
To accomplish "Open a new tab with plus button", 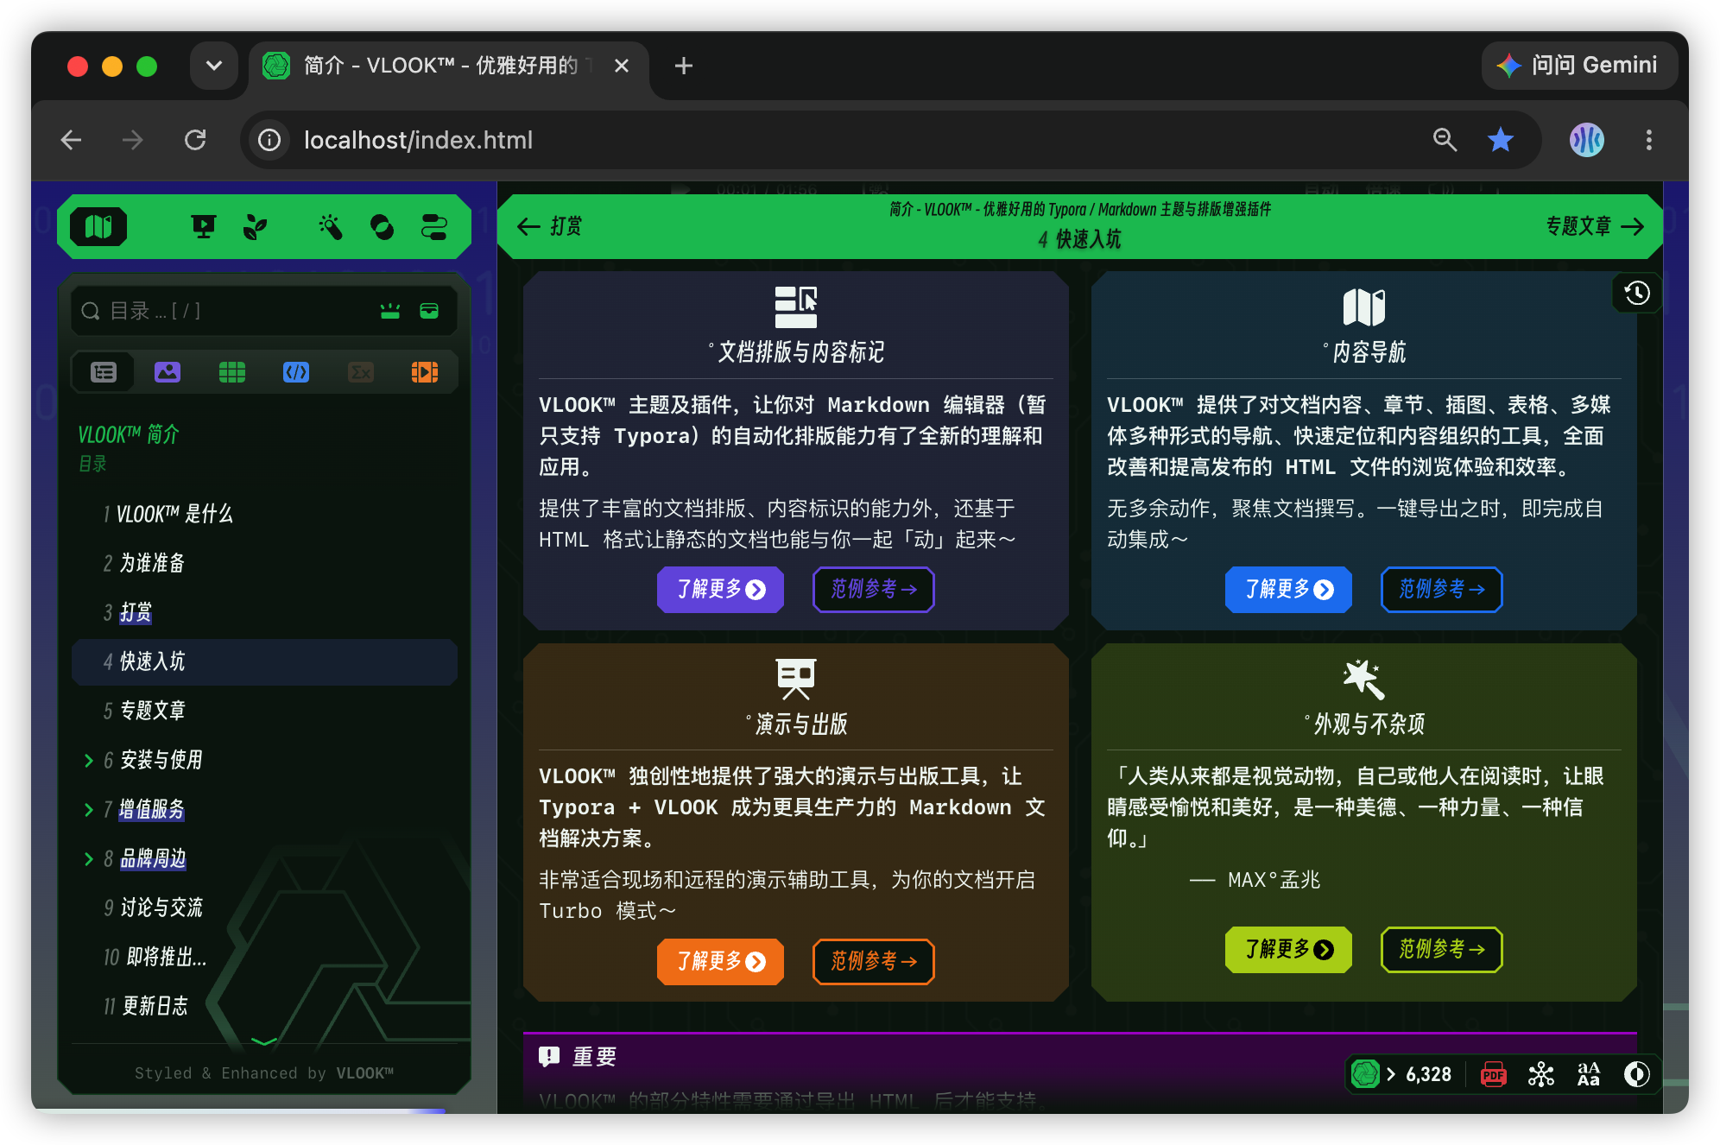I will (x=684, y=66).
